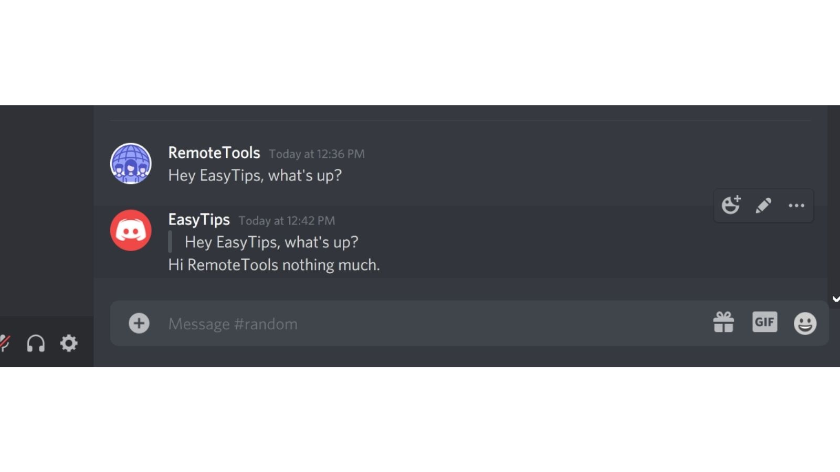Toggle deafen with the headphones icon
840x472 pixels.
pos(36,344)
